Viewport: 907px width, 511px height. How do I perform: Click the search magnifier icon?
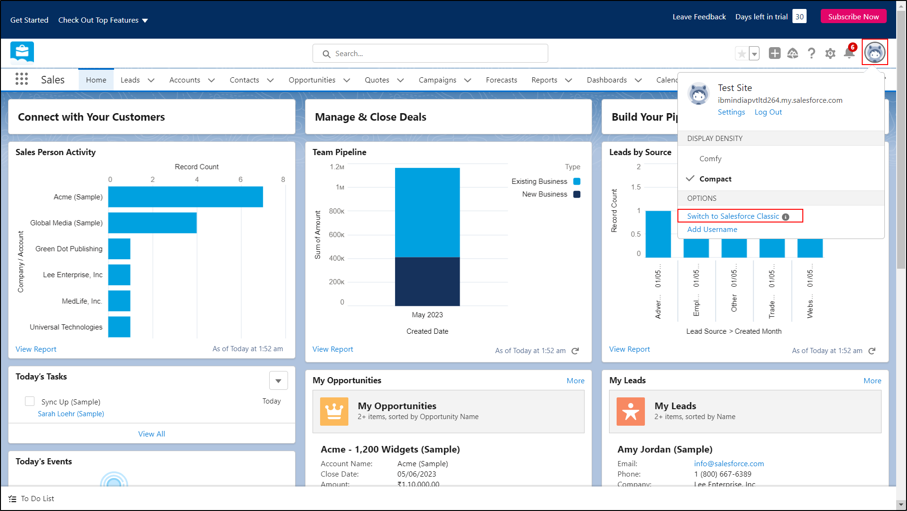326,54
